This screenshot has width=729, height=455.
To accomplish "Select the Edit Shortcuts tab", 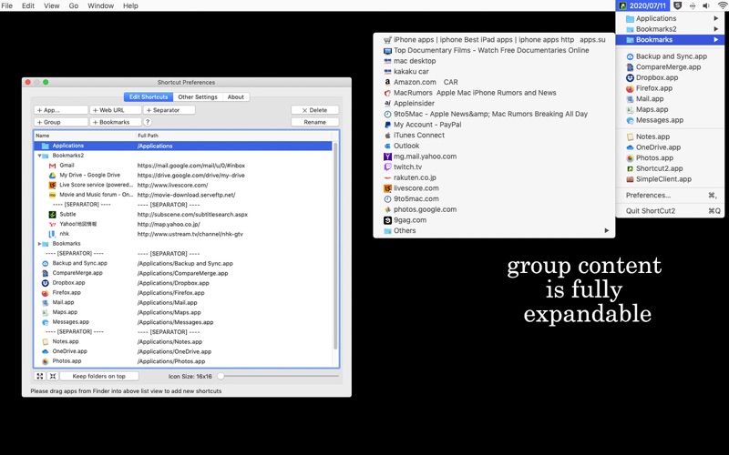I will pos(149,97).
